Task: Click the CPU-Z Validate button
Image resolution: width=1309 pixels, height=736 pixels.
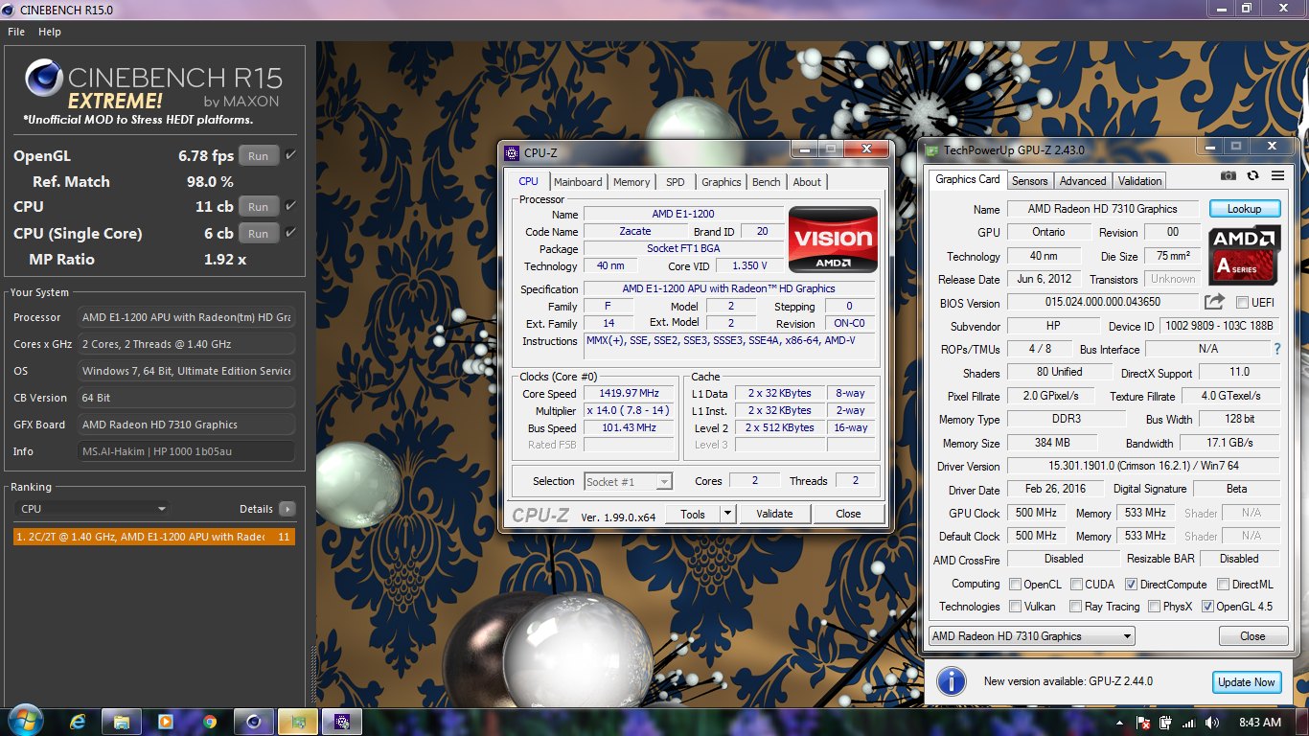Action: [x=774, y=514]
